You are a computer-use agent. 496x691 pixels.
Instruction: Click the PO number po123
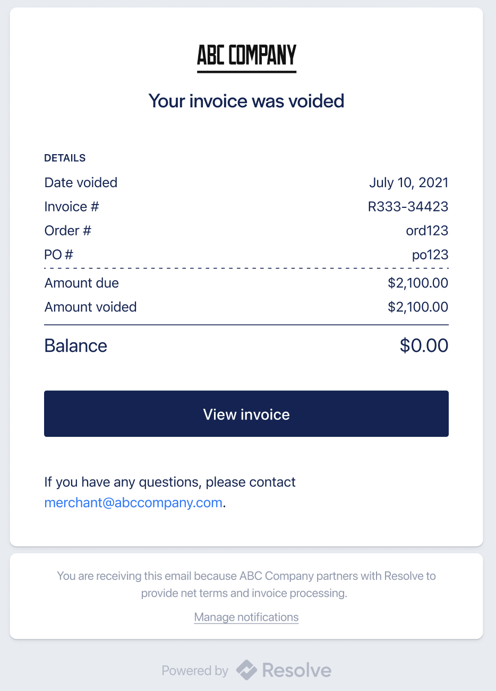(430, 255)
